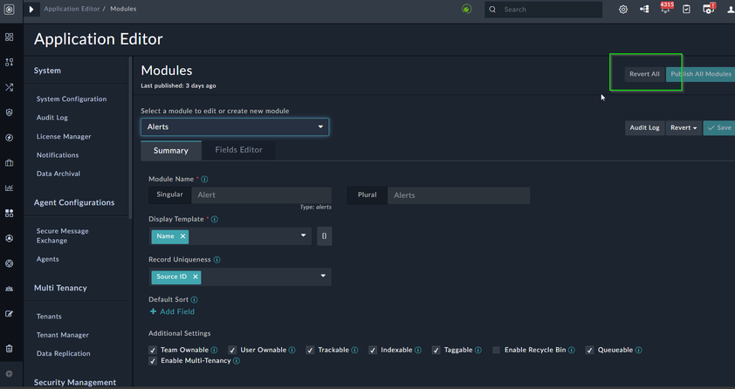Remove the Name tag from Display Template

click(182, 236)
